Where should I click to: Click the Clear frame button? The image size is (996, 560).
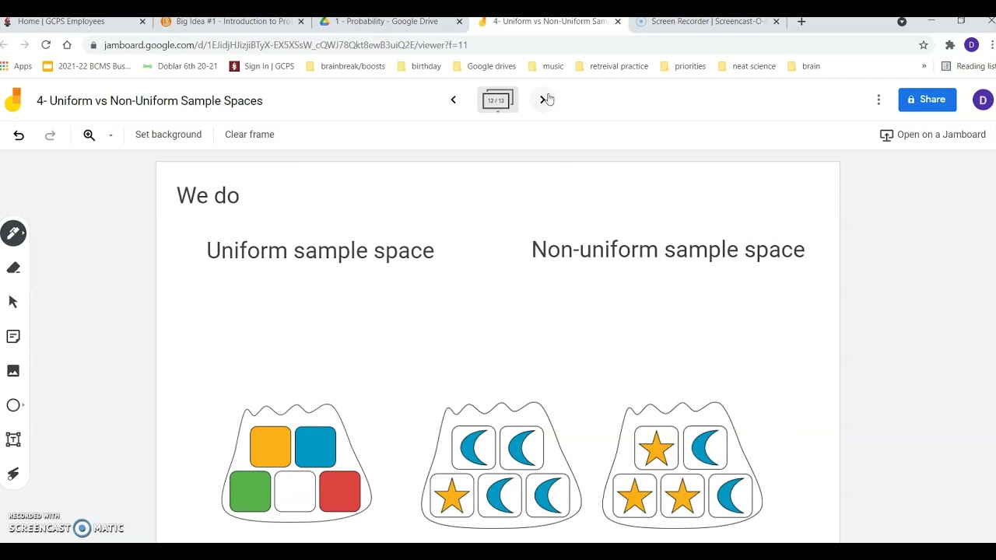[x=249, y=135]
